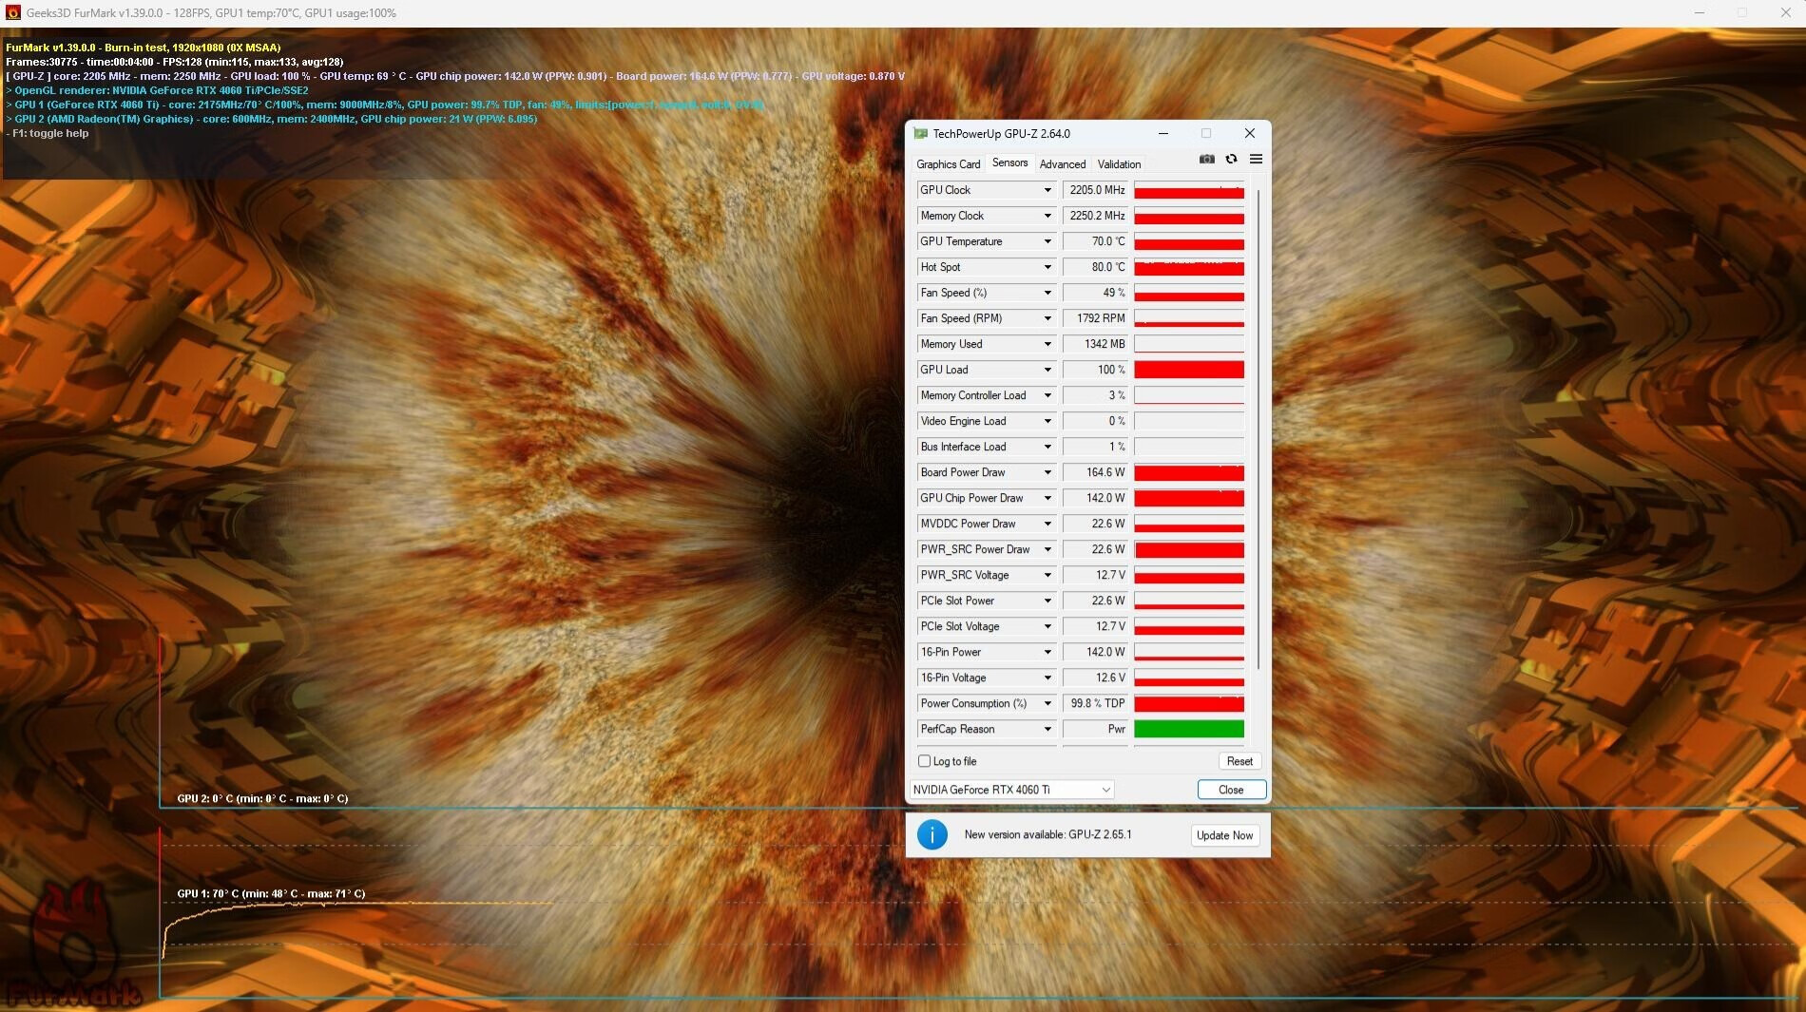Click the Fan Speed value 1792 RPM
Screen dimensions: 1806x1012
click(1095, 318)
